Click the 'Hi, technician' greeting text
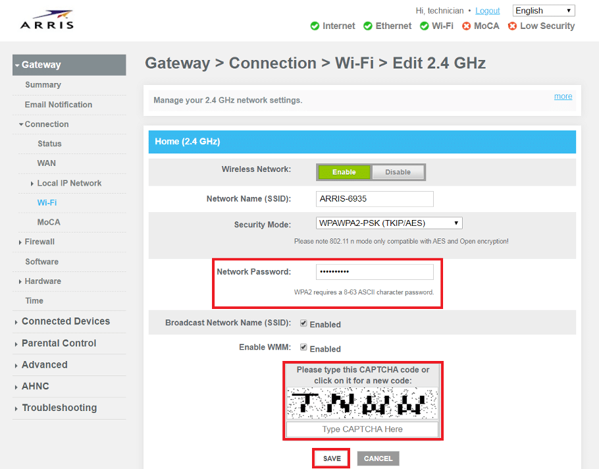 (440, 11)
